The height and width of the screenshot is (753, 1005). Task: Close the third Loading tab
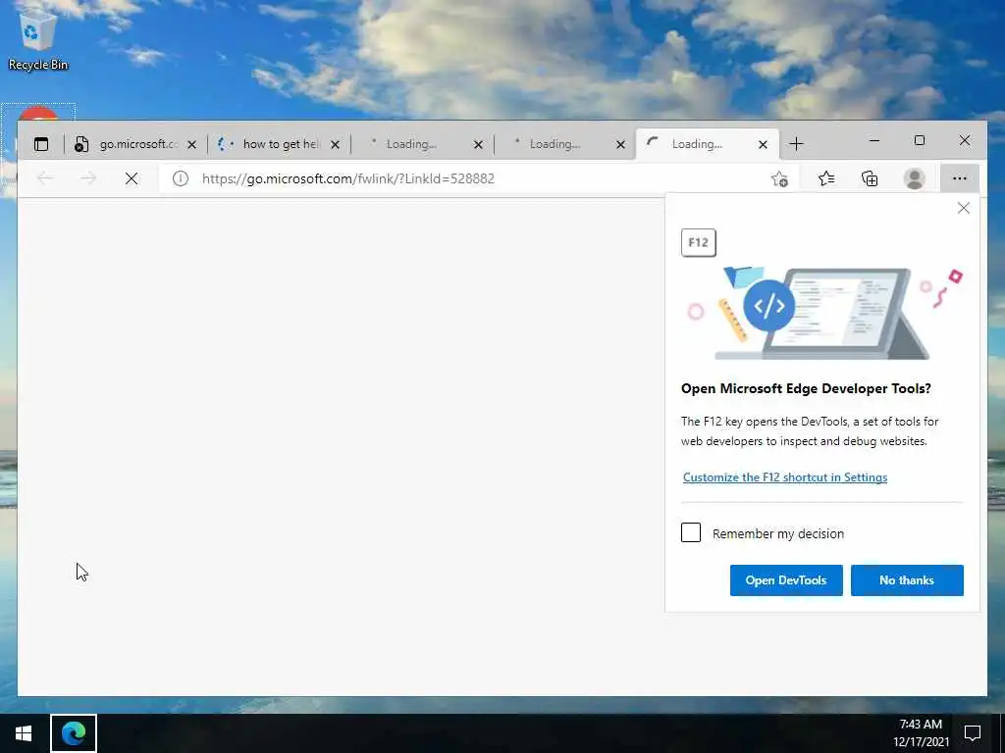pos(478,145)
